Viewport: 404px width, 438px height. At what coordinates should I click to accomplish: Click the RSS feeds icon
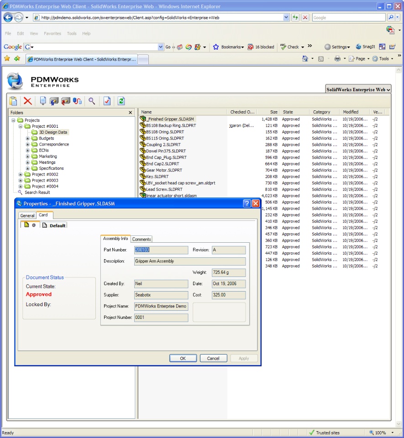click(321, 59)
